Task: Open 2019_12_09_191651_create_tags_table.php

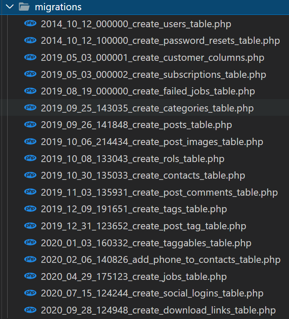Action: click(x=134, y=209)
